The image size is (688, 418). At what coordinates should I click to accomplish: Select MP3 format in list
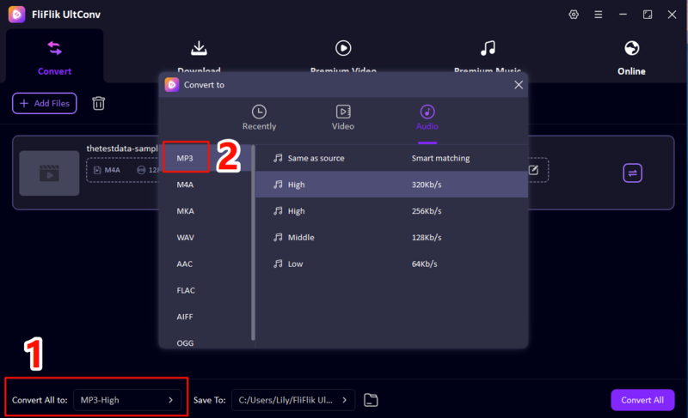[186, 158]
